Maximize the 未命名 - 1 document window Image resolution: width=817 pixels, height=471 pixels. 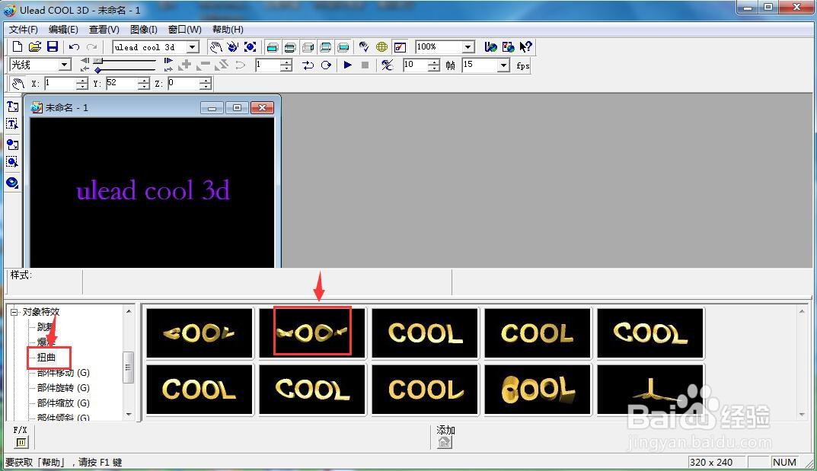point(237,108)
